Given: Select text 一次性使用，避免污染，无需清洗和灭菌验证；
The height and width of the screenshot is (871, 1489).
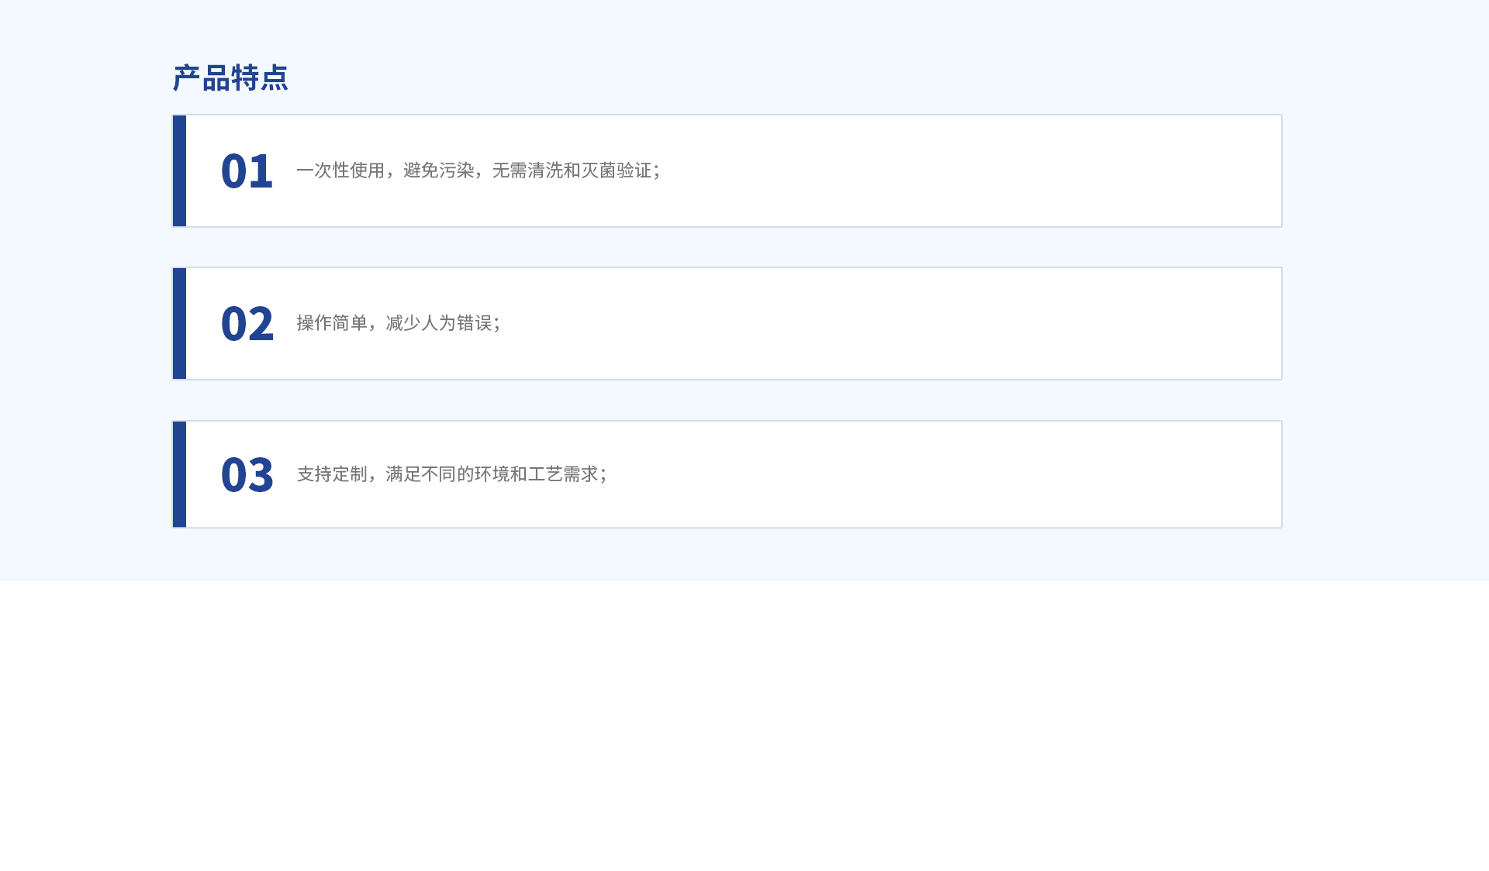Looking at the screenshot, I should pos(478,170).
